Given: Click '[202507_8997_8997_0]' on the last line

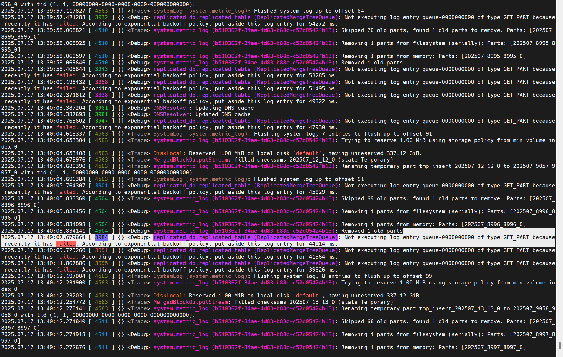Looking at the screenshot, I should pyautogui.click(x=494, y=347).
